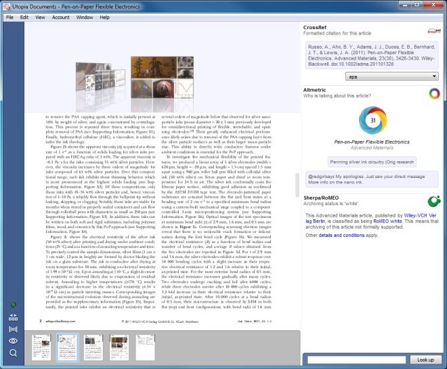
Task: Click the Penning silver ink circuitry entry
Action: (372, 162)
